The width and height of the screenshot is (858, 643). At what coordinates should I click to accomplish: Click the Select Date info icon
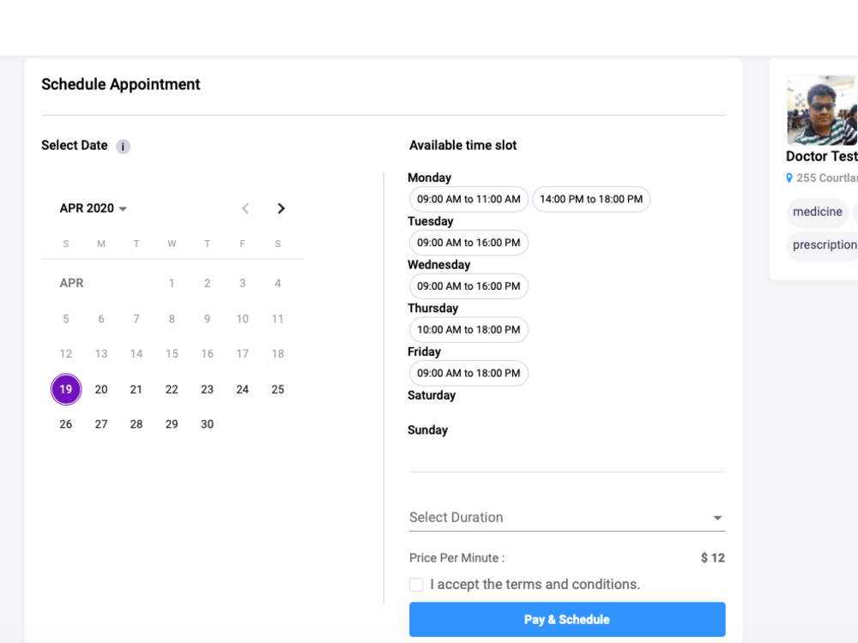coord(123,147)
